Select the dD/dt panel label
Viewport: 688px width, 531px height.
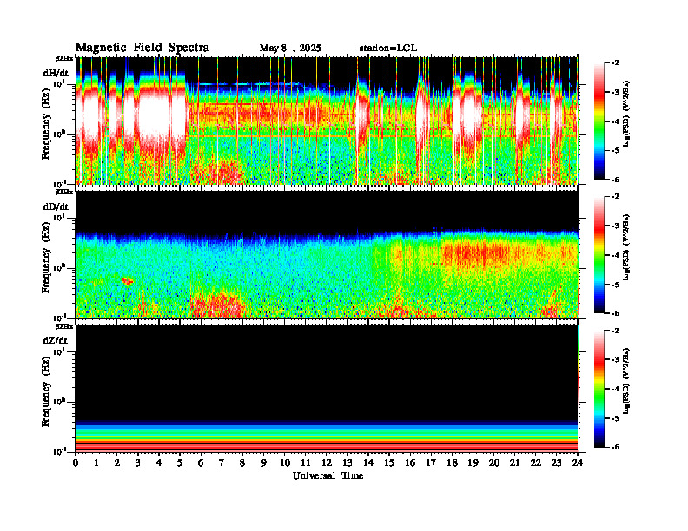click(x=56, y=206)
